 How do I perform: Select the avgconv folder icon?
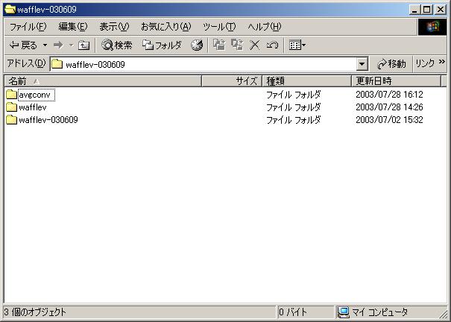[11, 95]
